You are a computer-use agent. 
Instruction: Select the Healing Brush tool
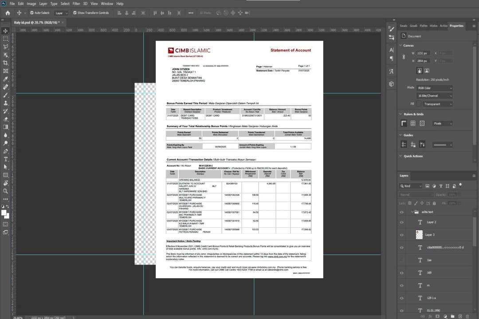[x=5, y=87]
